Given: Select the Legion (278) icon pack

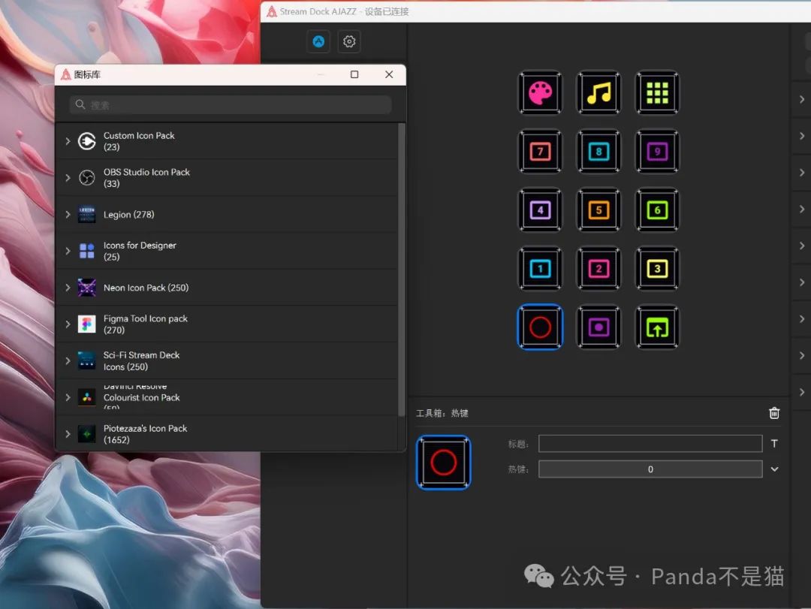Looking at the screenshot, I should (x=129, y=215).
